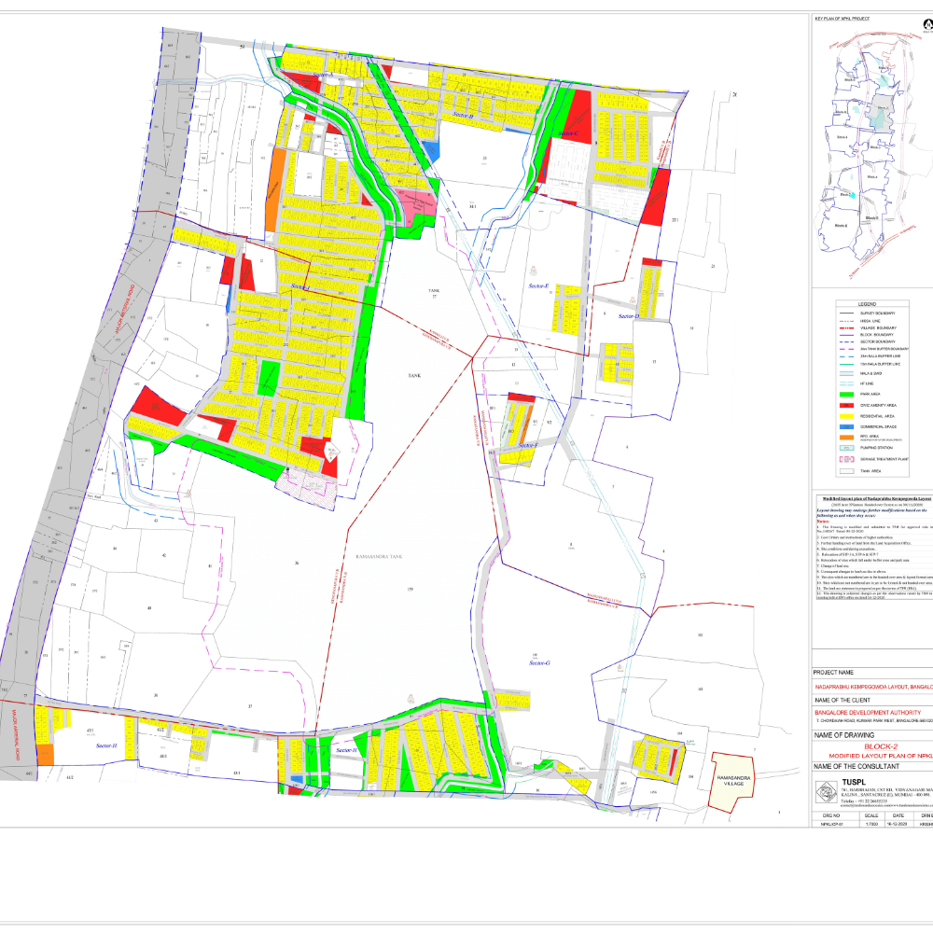
Task: Click the 'NAME OF DRAWING' heading
Action: [x=844, y=735]
